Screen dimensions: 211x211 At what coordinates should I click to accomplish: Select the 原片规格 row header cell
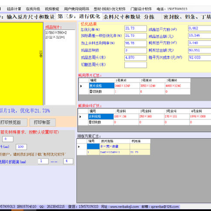click(101, 86)
